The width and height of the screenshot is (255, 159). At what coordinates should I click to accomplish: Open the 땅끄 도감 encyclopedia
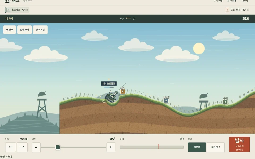pos(40,30)
